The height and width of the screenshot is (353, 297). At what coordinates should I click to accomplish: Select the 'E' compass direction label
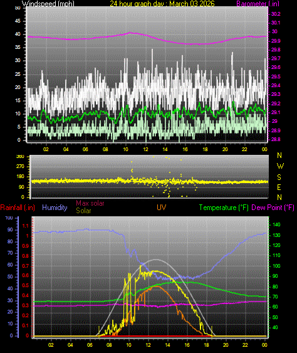point(279,187)
